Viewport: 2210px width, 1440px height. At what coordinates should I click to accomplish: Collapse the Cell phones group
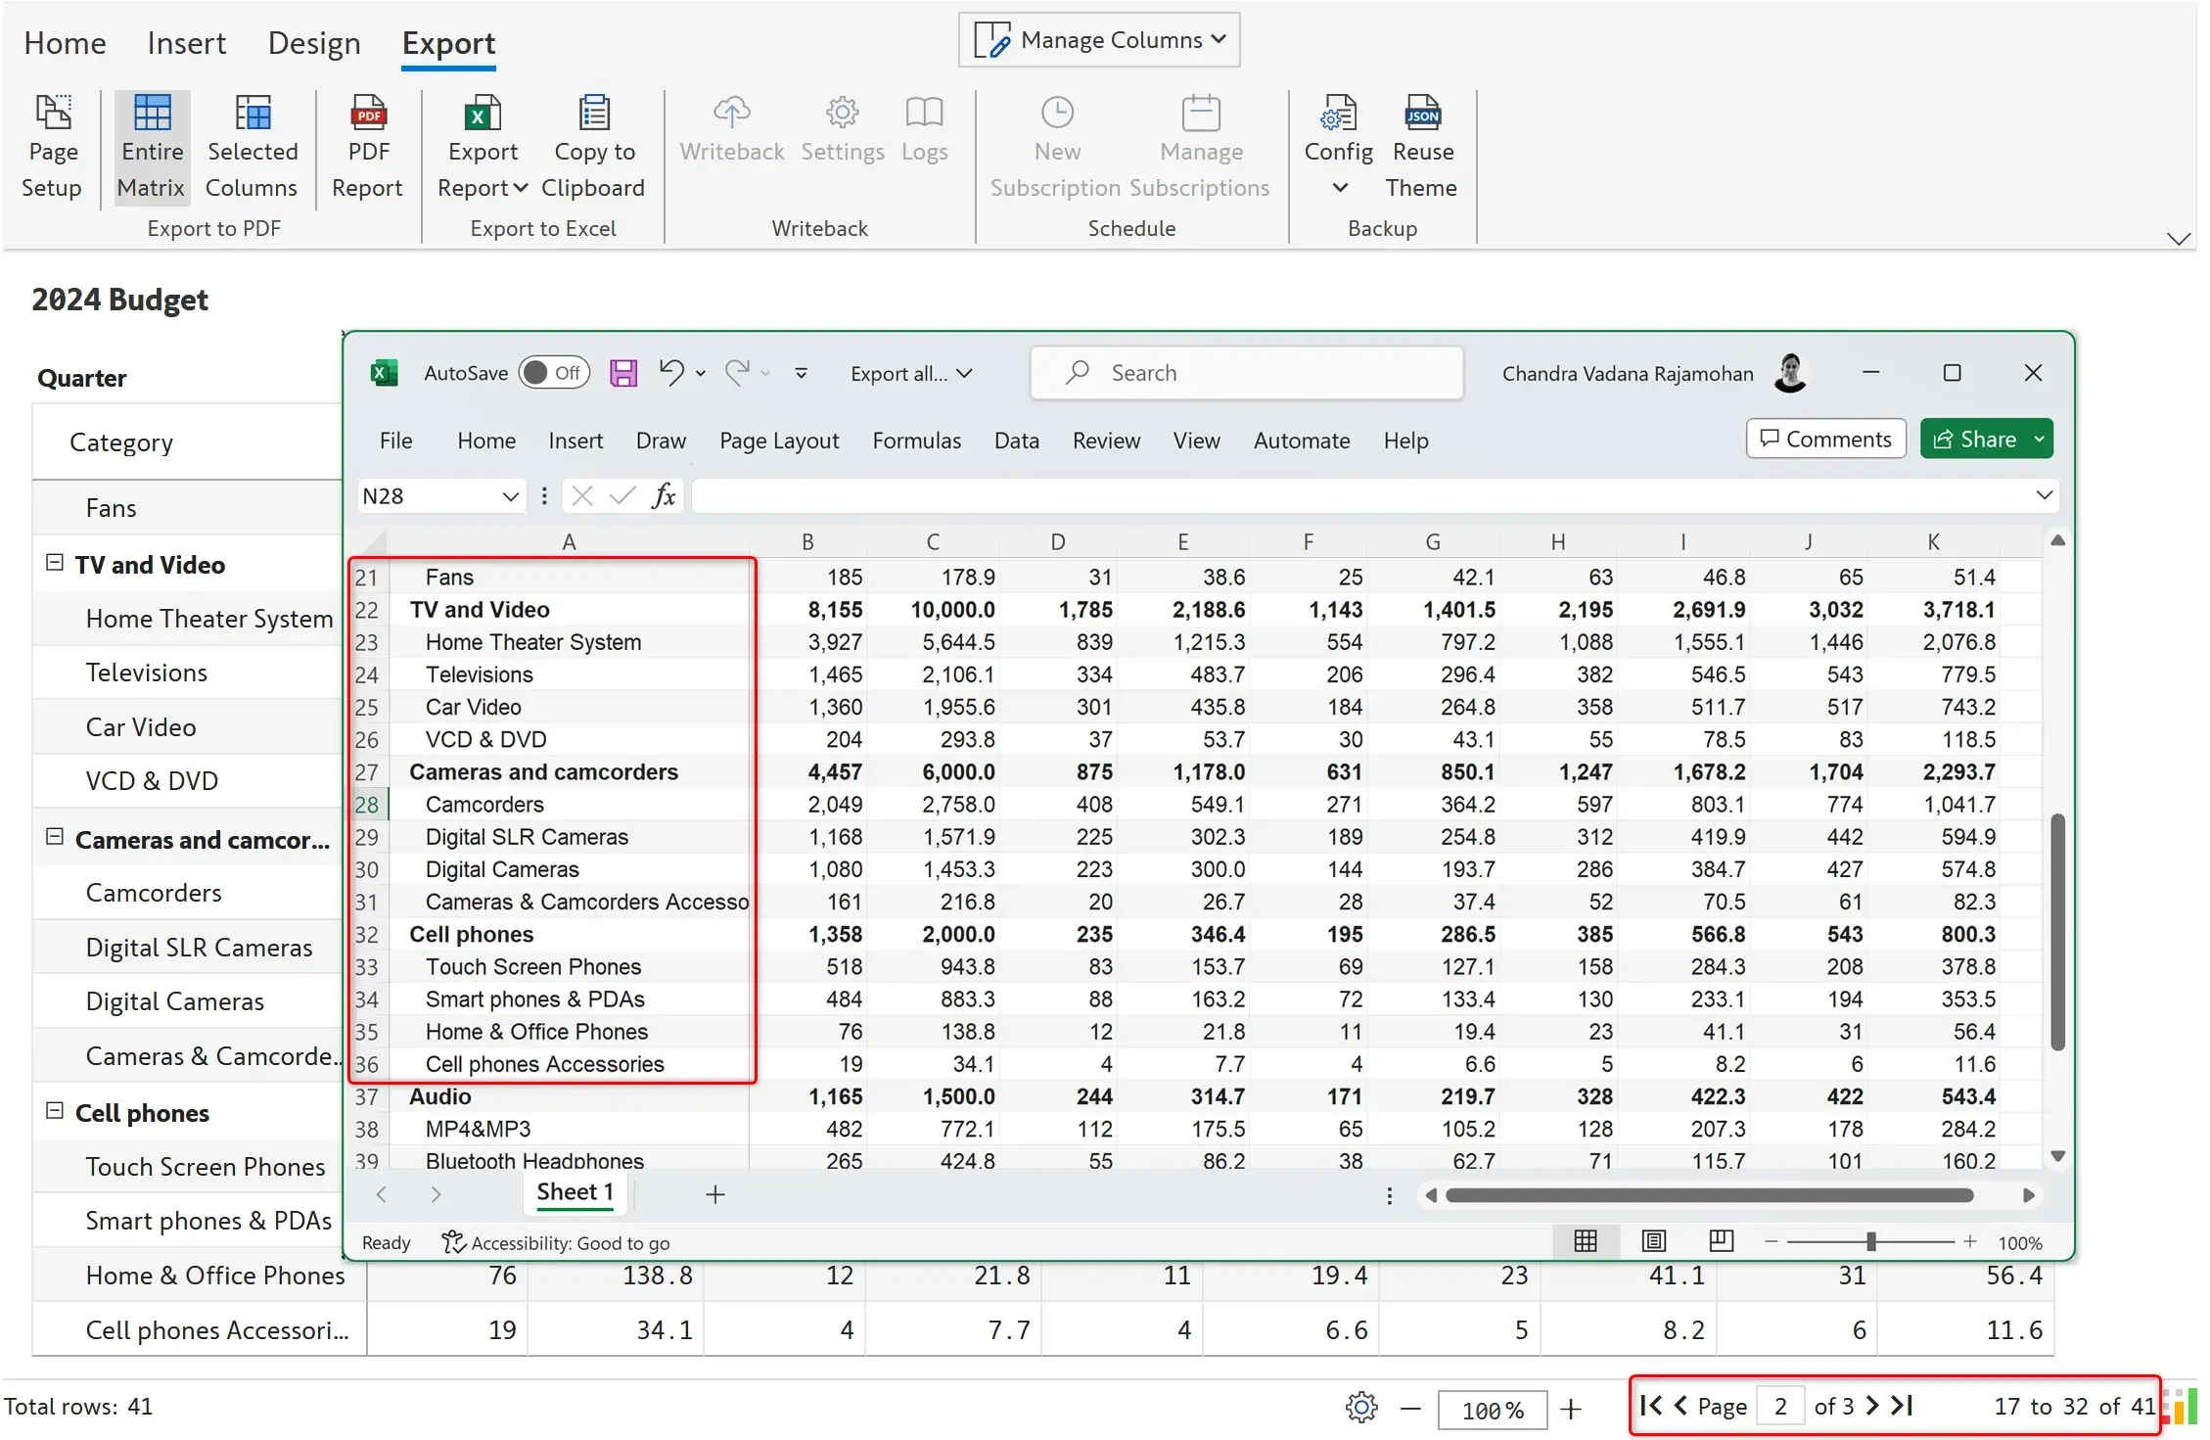[54, 1111]
